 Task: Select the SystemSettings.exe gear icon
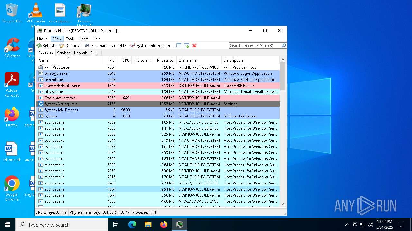[x=41, y=104]
